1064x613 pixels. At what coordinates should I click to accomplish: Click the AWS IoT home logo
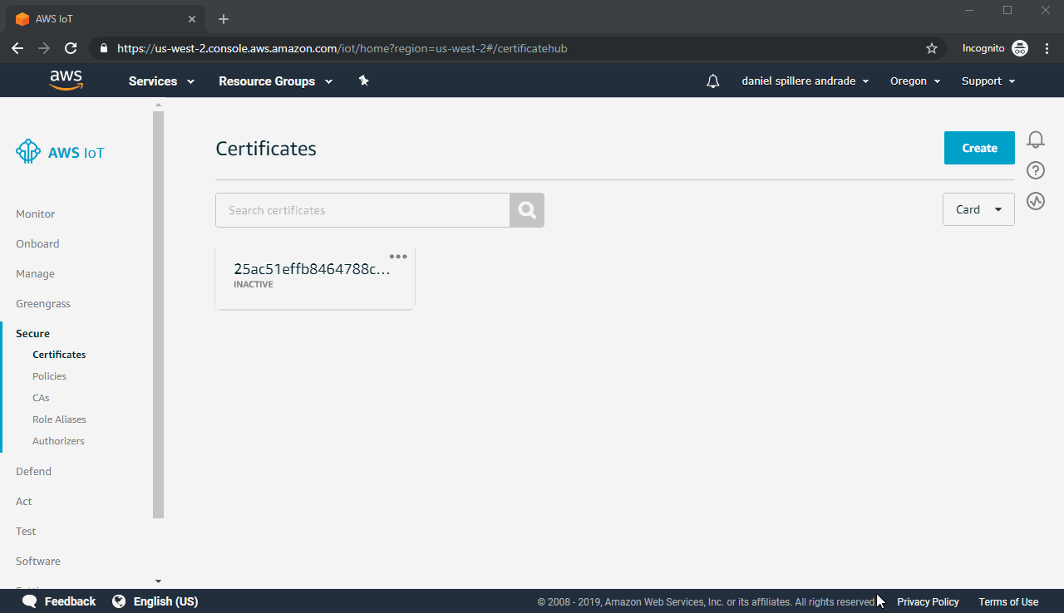(60, 152)
